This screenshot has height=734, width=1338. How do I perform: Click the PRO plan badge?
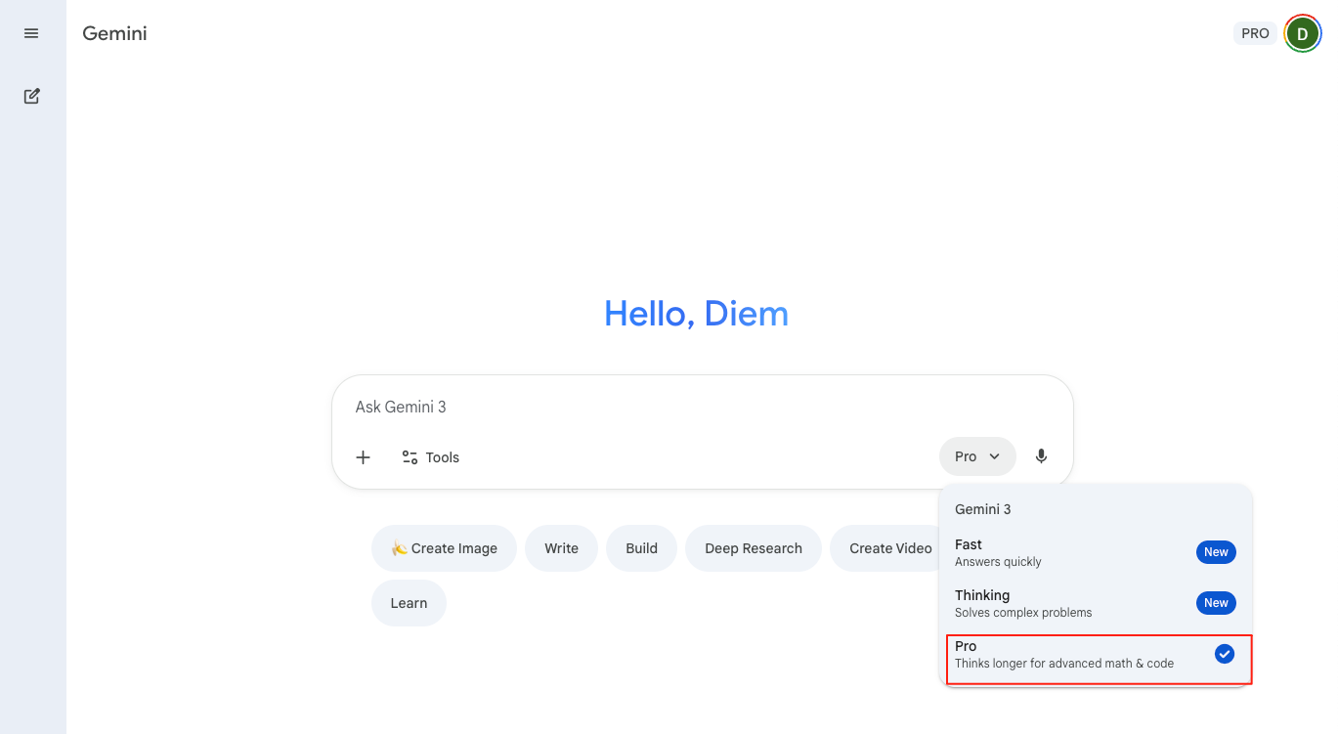[1255, 33]
